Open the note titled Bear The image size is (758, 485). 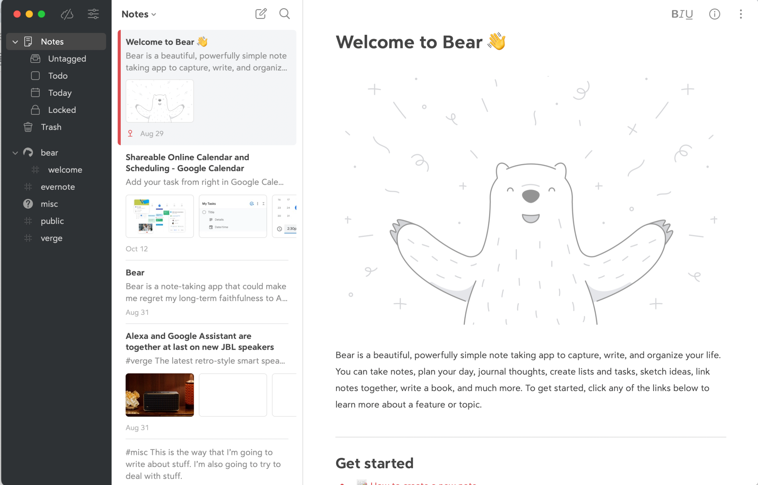pos(207,292)
